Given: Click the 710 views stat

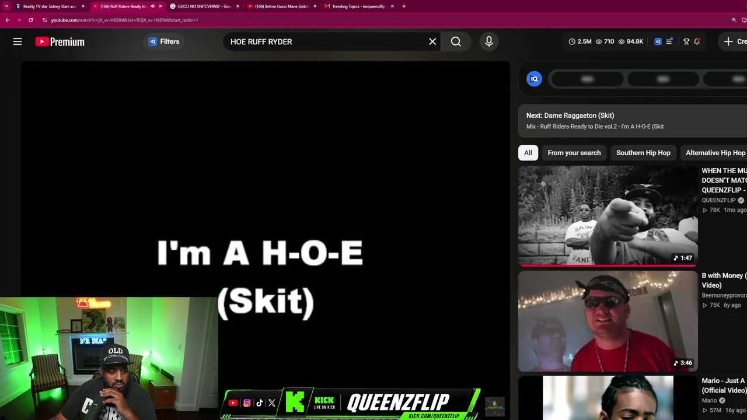Looking at the screenshot, I should tap(605, 41).
